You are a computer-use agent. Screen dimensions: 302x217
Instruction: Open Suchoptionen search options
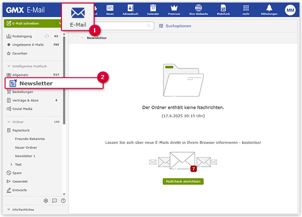tap(175, 26)
